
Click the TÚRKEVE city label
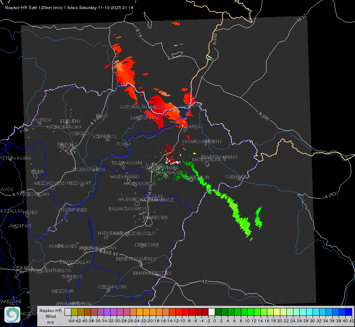[x=72, y=276]
